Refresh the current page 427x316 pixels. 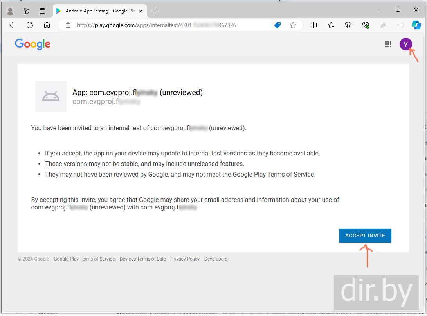pos(30,25)
